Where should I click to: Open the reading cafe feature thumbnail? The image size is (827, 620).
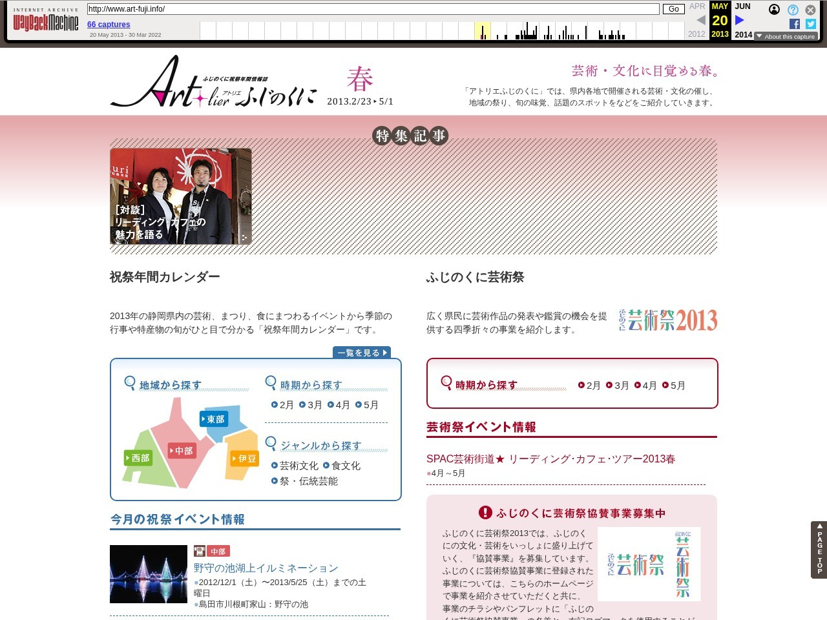(181, 196)
